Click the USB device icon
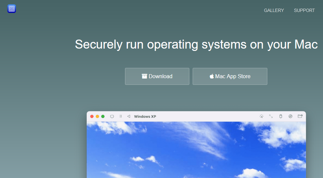This screenshot has height=178, width=323. point(281,116)
